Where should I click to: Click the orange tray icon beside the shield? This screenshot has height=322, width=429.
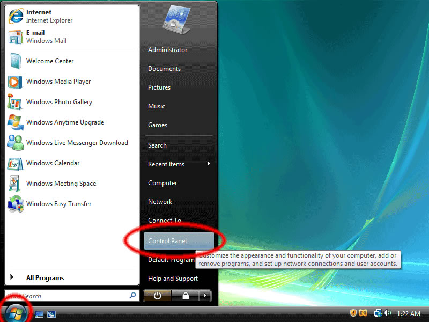[363, 313]
